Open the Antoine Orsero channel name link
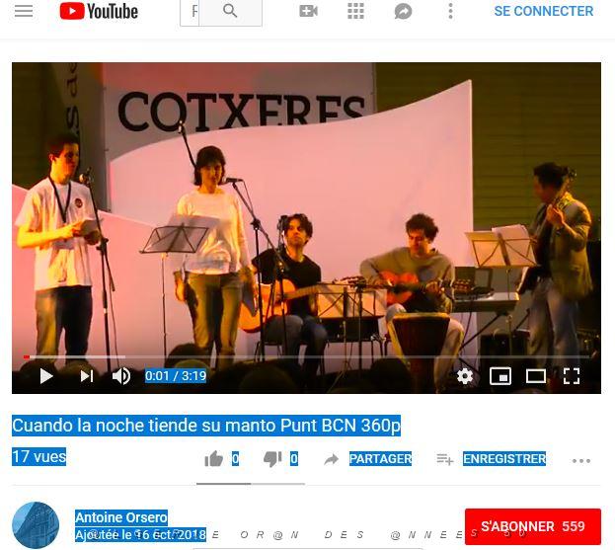Viewport: 615px width, 550px height. tap(121, 517)
